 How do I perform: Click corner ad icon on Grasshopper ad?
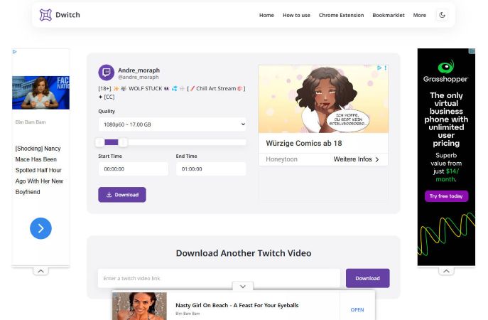pyautogui.click(x=472, y=51)
